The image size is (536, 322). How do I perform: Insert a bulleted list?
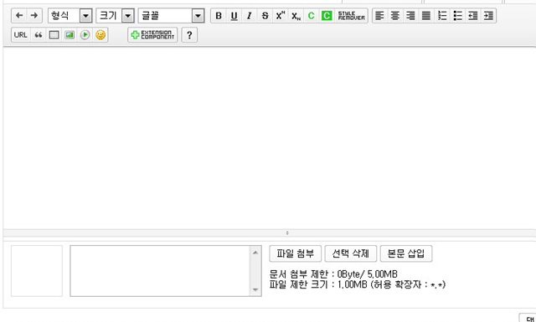click(457, 16)
